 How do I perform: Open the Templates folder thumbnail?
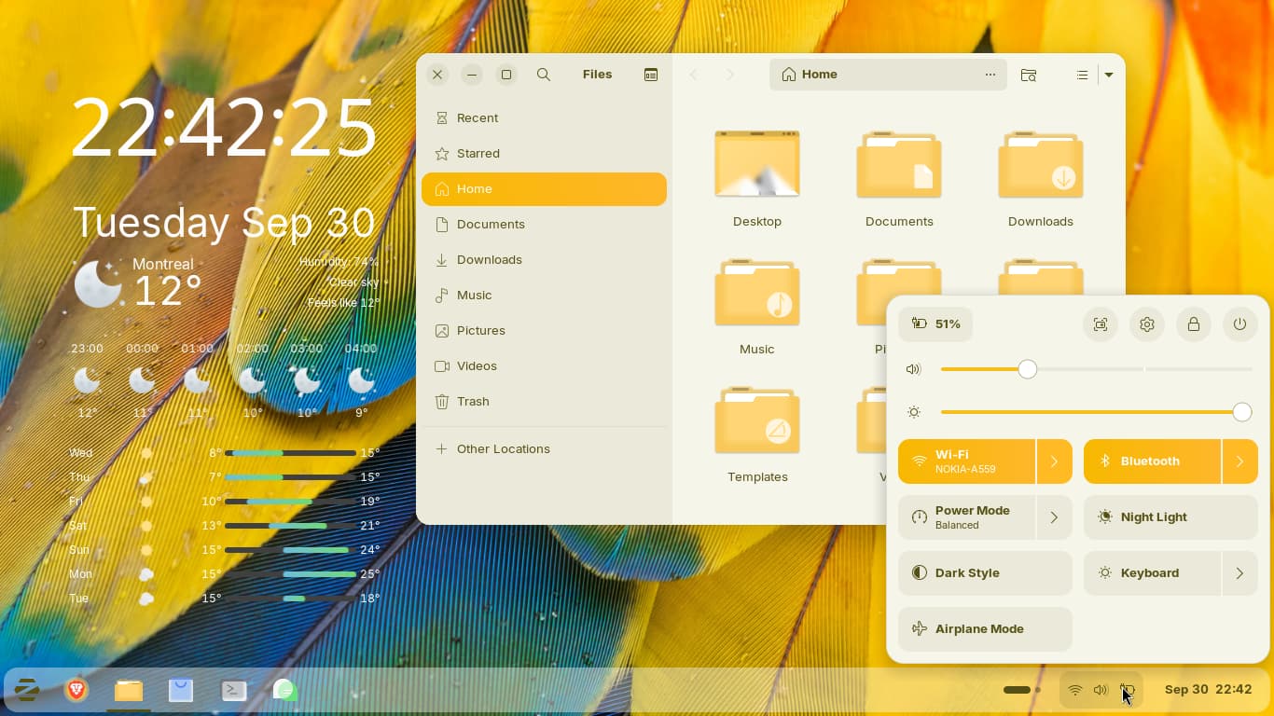pyautogui.click(x=757, y=424)
